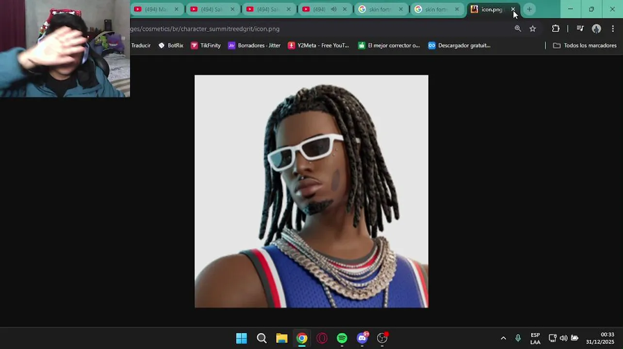The image size is (623, 349).
Task: Open the Borradores - Jitter bookmark
Action: pyautogui.click(x=254, y=46)
